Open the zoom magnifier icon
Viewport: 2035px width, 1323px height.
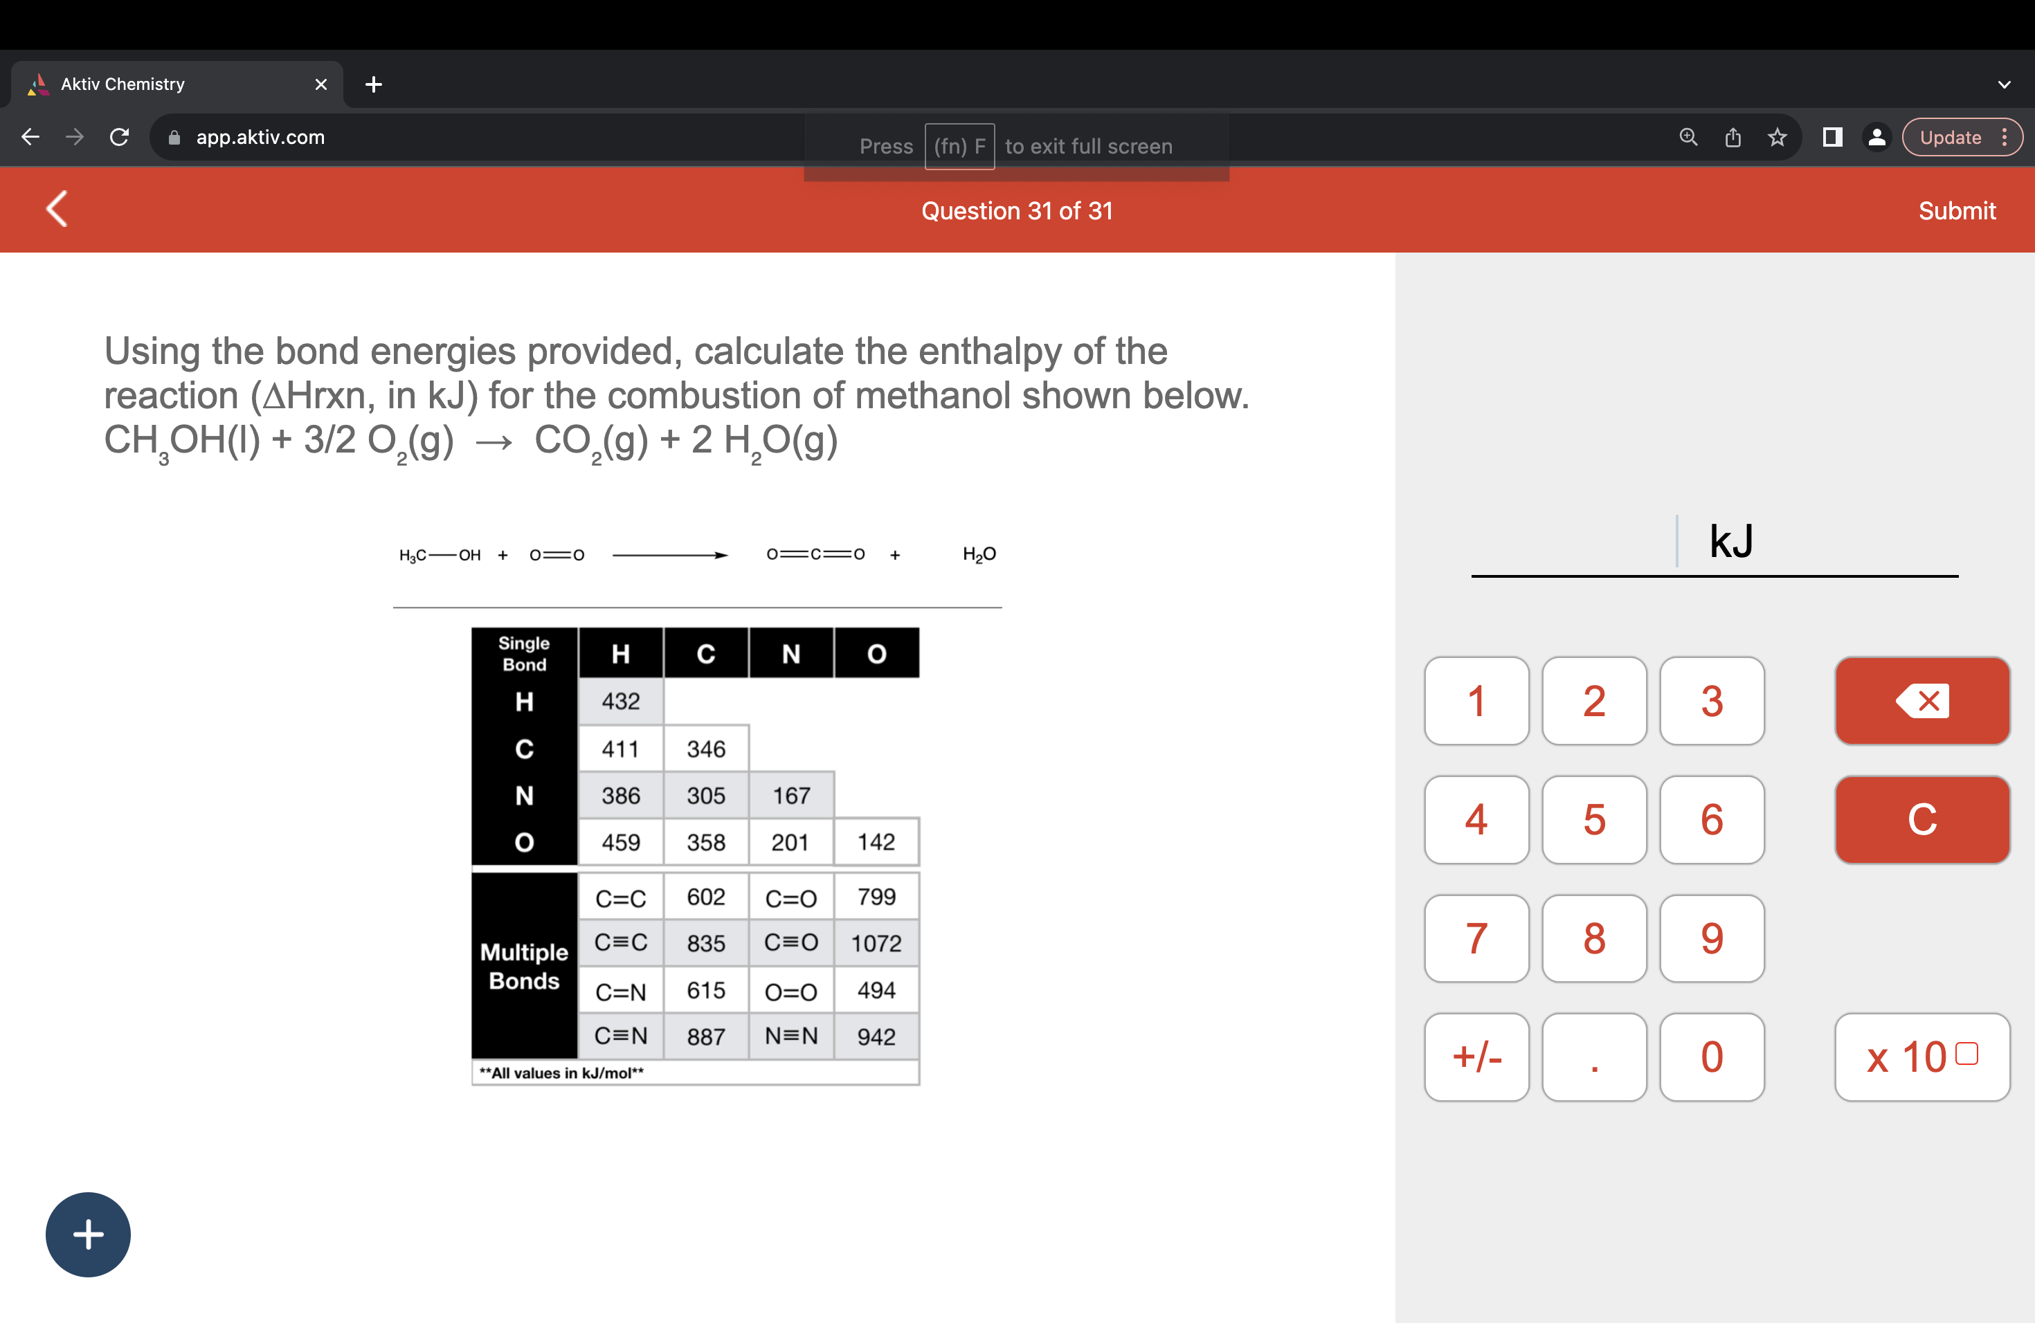tap(1688, 138)
